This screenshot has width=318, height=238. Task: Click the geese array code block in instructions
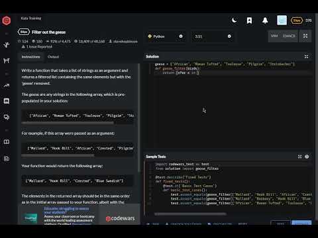78,116
